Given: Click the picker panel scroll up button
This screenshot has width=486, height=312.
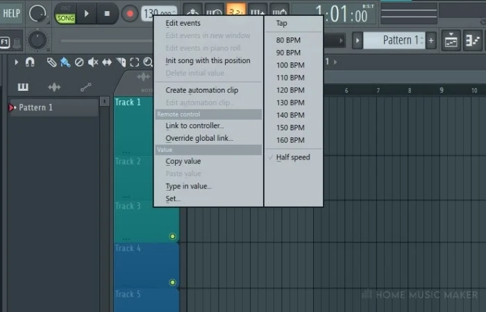Looking at the screenshot, I should coord(104,101).
